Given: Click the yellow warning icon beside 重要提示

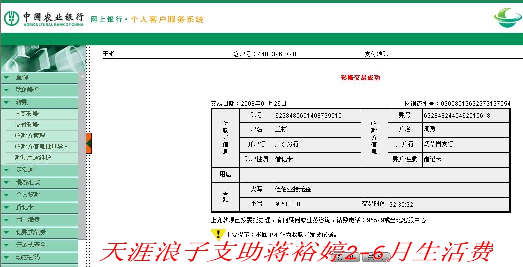Looking at the screenshot, I should coord(218,234).
